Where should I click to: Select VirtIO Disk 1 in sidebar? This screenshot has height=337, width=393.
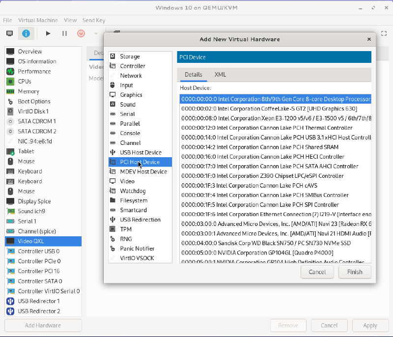[x=43, y=111]
